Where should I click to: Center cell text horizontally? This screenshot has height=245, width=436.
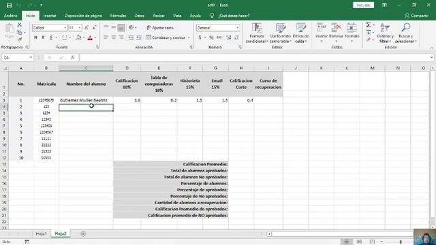(114, 37)
